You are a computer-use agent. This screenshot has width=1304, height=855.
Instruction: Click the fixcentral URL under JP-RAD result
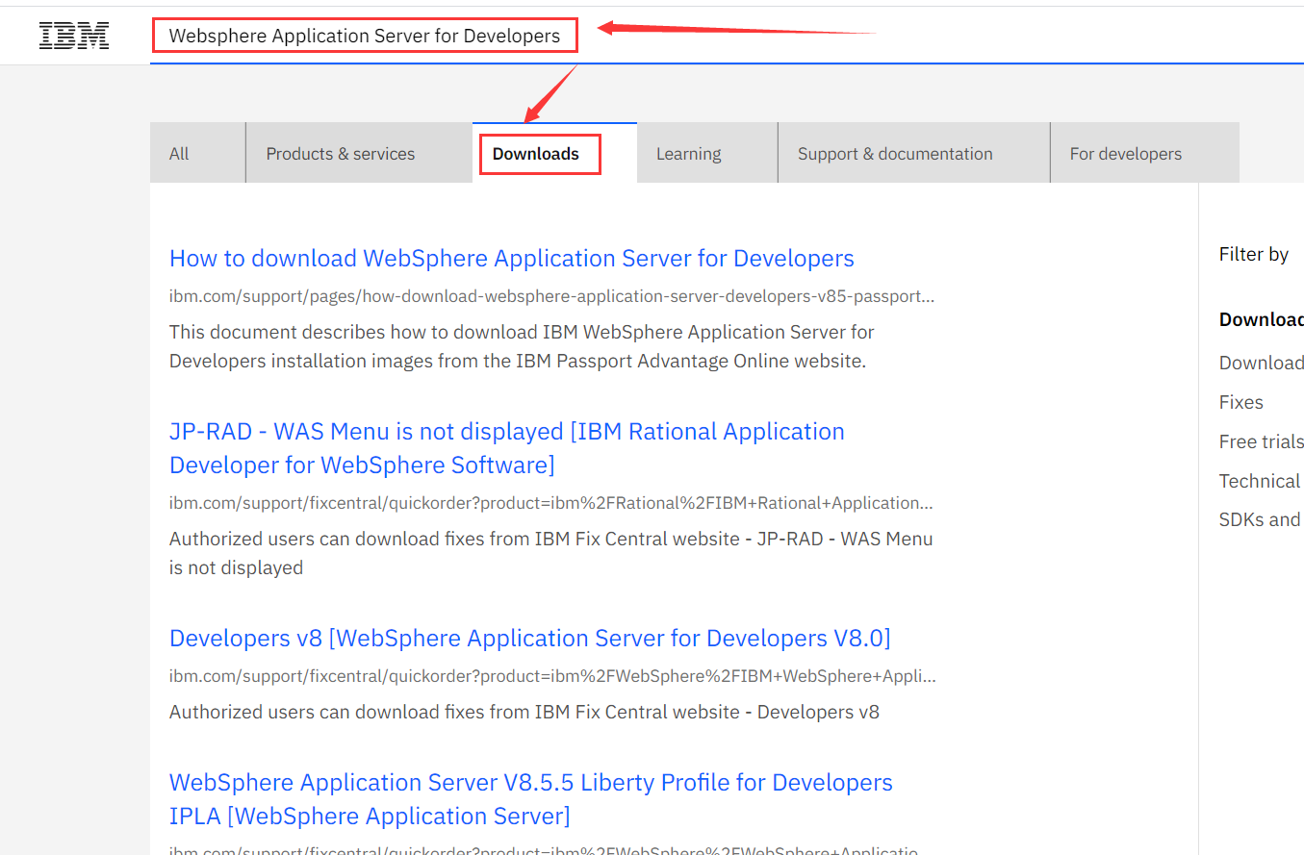click(551, 503)
